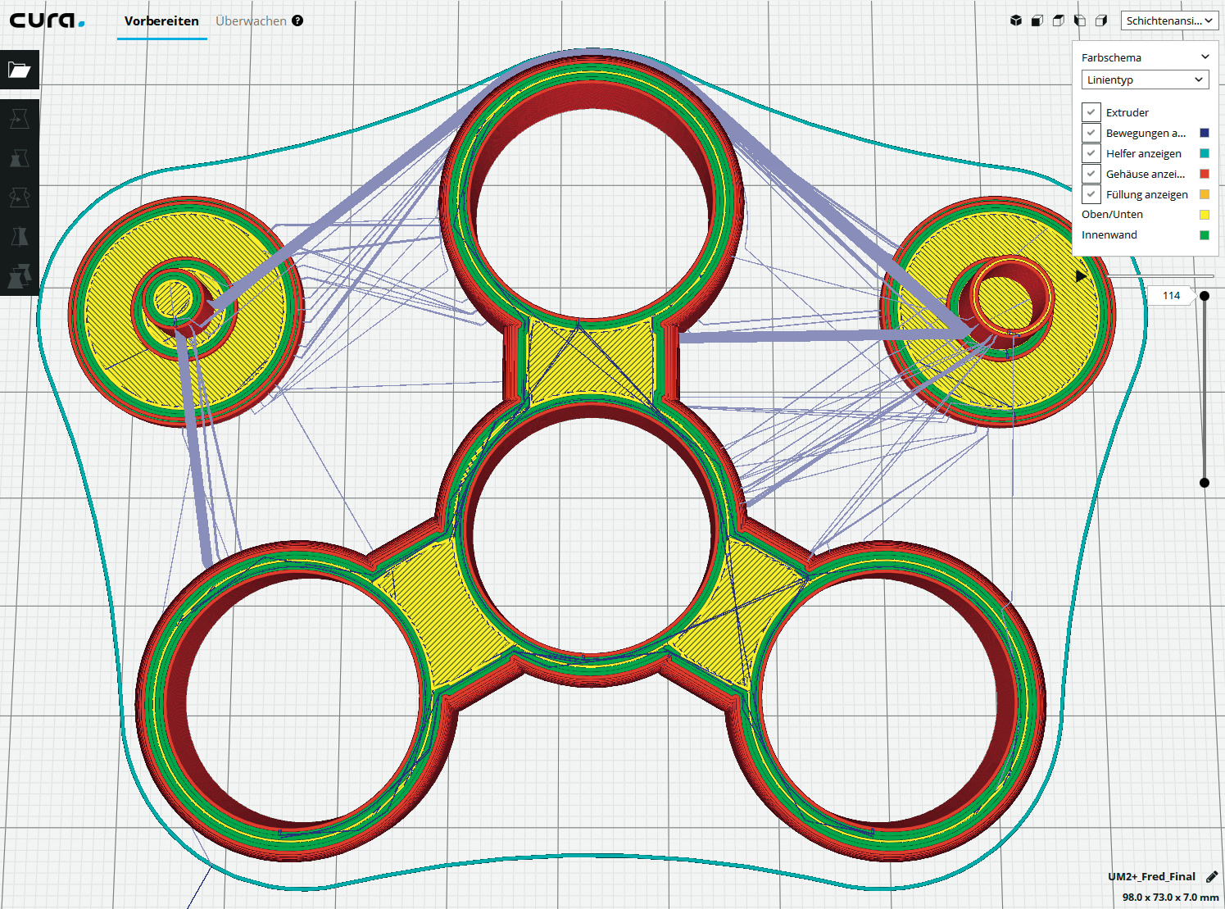Uncheck Helfer anzeigen checkbox

point(1091,153)
